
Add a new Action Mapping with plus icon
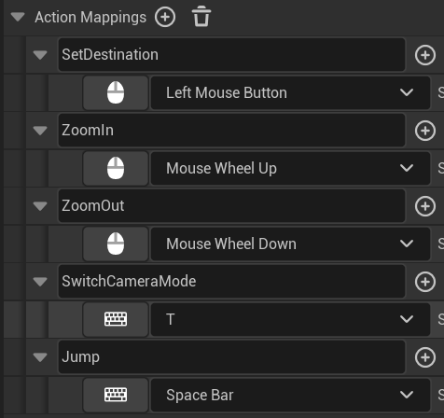click(x=165, y=17)
